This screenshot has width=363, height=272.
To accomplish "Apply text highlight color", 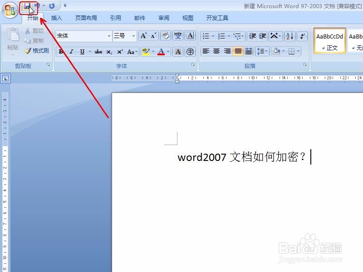I will (146, 52).
